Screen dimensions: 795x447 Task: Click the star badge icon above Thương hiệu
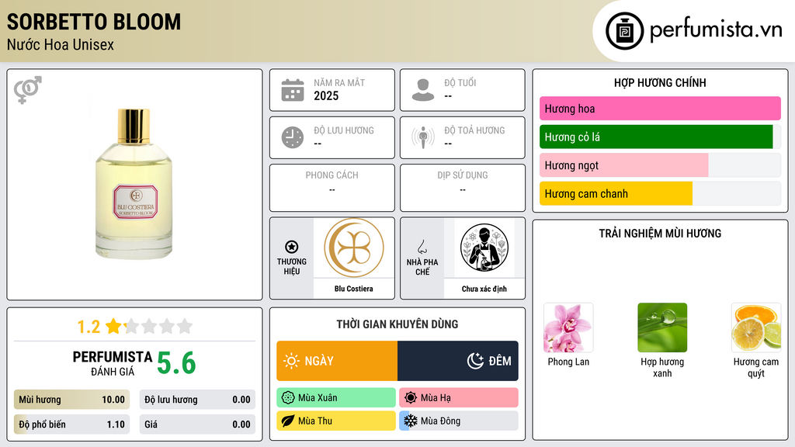click(x=292, y=247)
